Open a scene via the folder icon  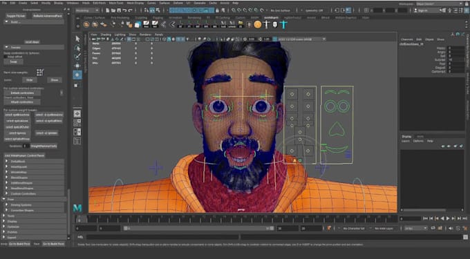(113, 10)
